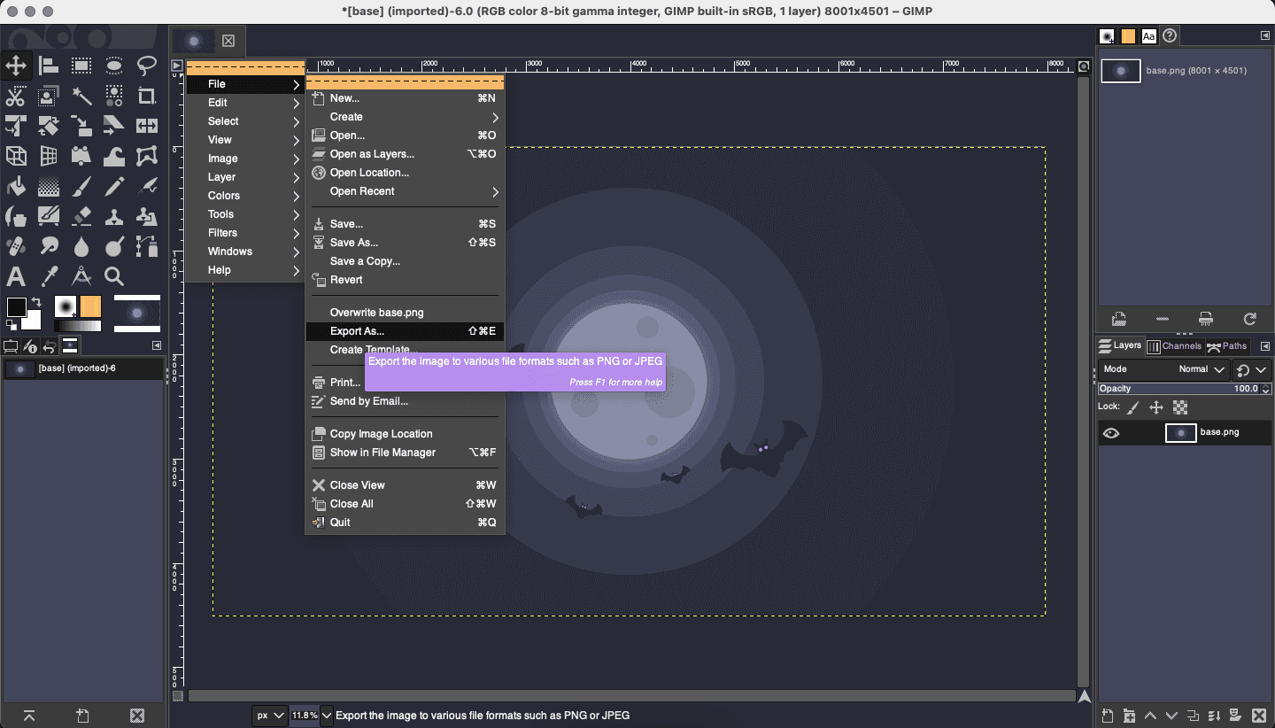Select the Zoom magnifier tool
Screen dimensions: 1275x728
click(x=114, y=276)
